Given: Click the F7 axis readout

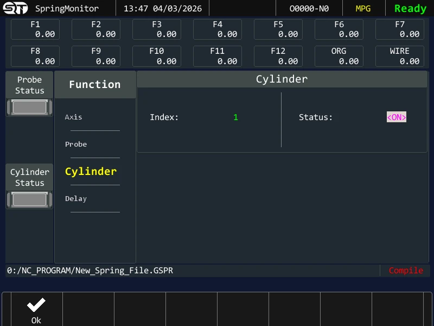Looking at the screenshot, I should pyautogui.click(x=400, y=29).
